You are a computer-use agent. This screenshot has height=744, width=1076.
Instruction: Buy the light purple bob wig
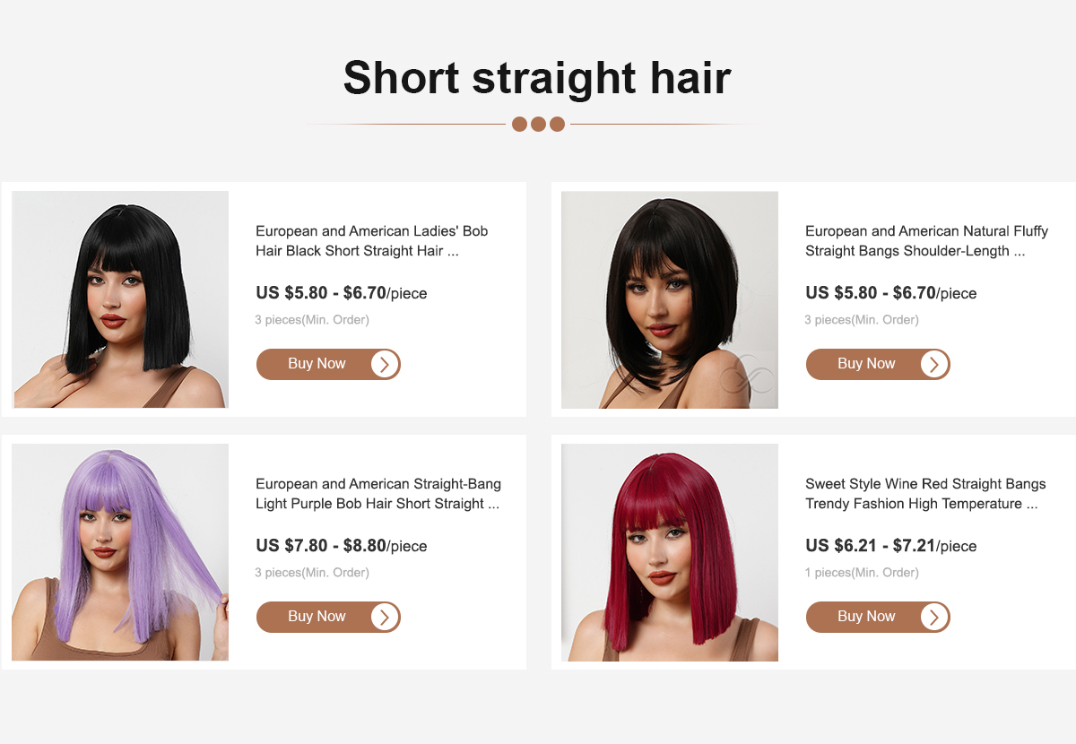coord(328,617)
